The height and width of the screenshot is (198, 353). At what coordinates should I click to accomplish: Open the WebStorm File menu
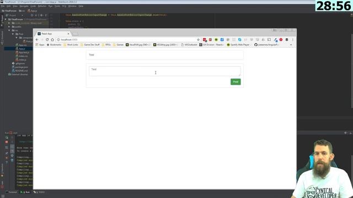point(3,6)
